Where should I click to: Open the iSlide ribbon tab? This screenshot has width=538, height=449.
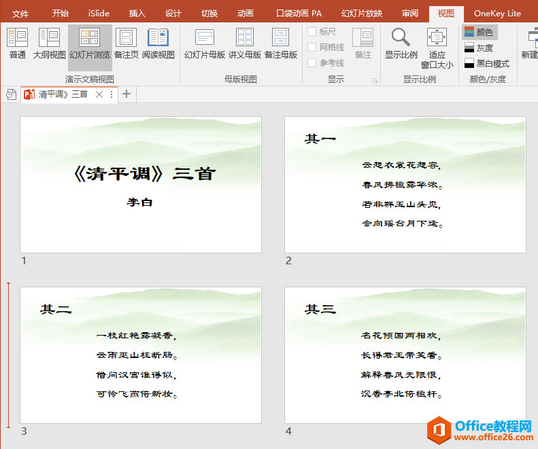99,14
